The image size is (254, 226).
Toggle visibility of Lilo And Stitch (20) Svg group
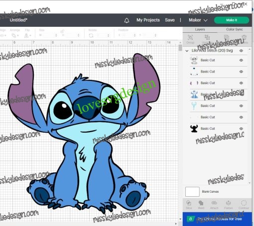tap(241, 51)
